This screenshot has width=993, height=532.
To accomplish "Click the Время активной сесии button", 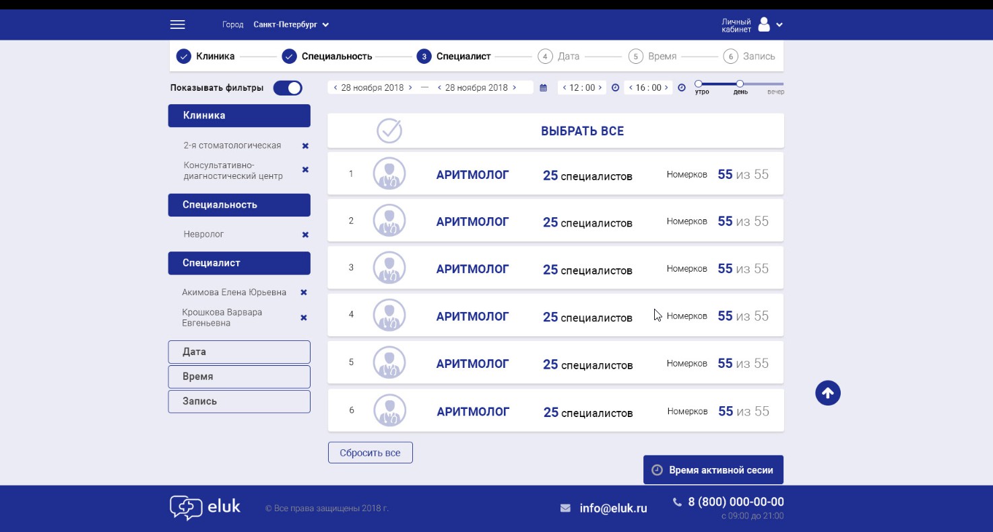I will click(x=713, y=470).
